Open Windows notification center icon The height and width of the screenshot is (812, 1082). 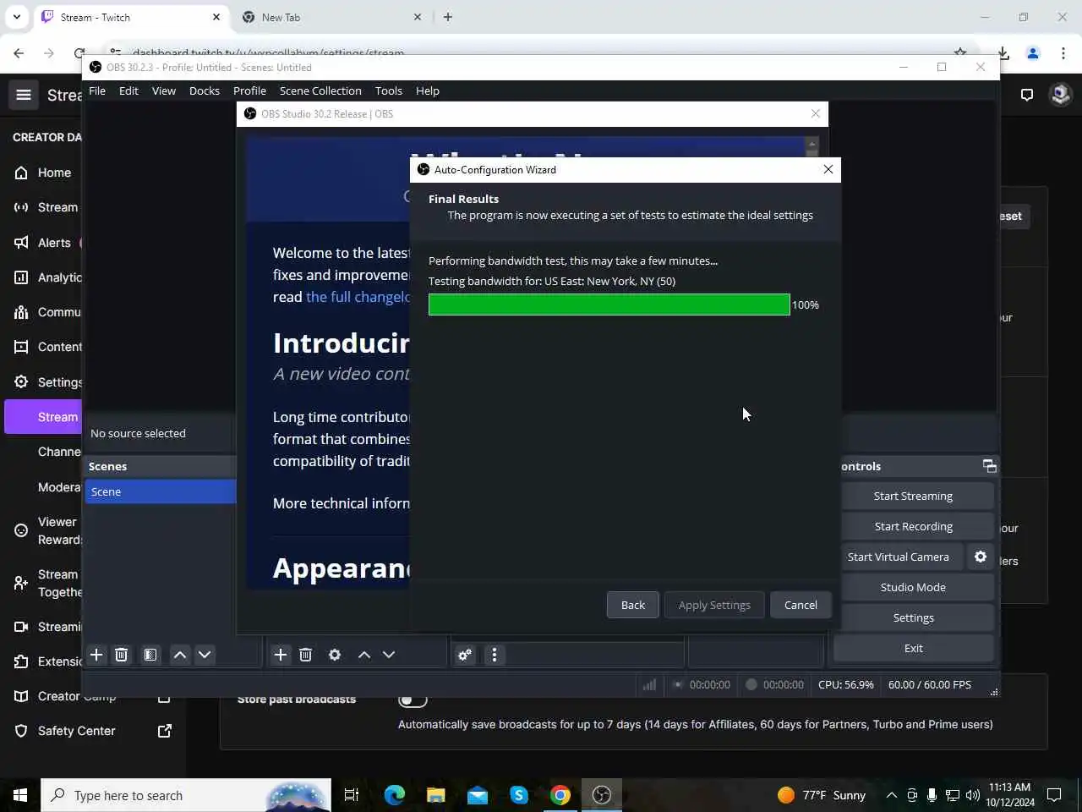click(1054, 795)
